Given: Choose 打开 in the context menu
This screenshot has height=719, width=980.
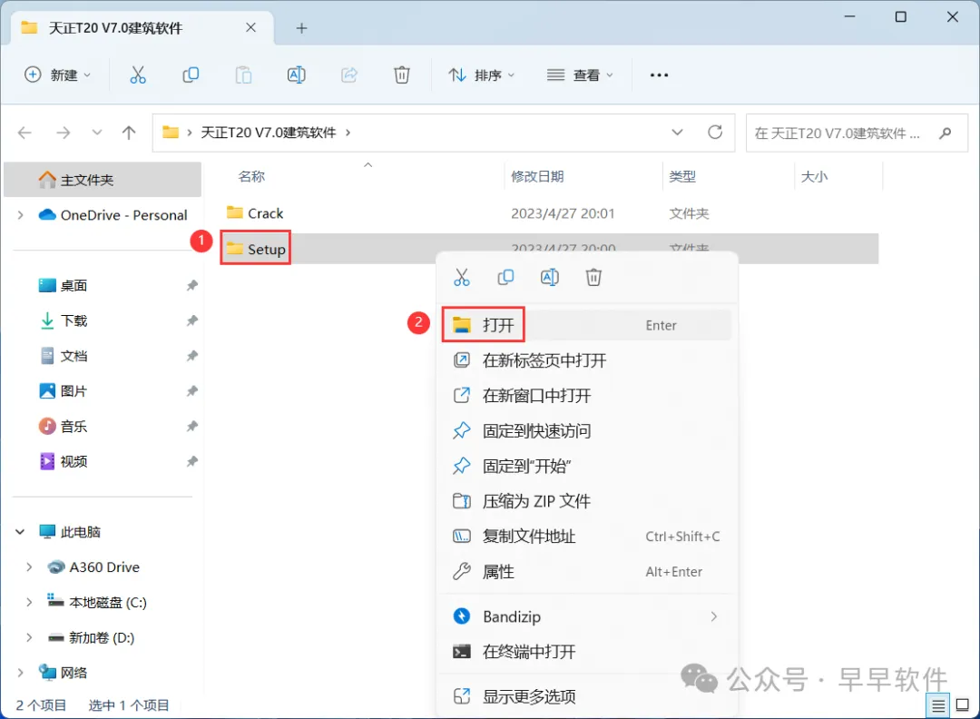Looking at the screenshot, I should pos(586,325).
